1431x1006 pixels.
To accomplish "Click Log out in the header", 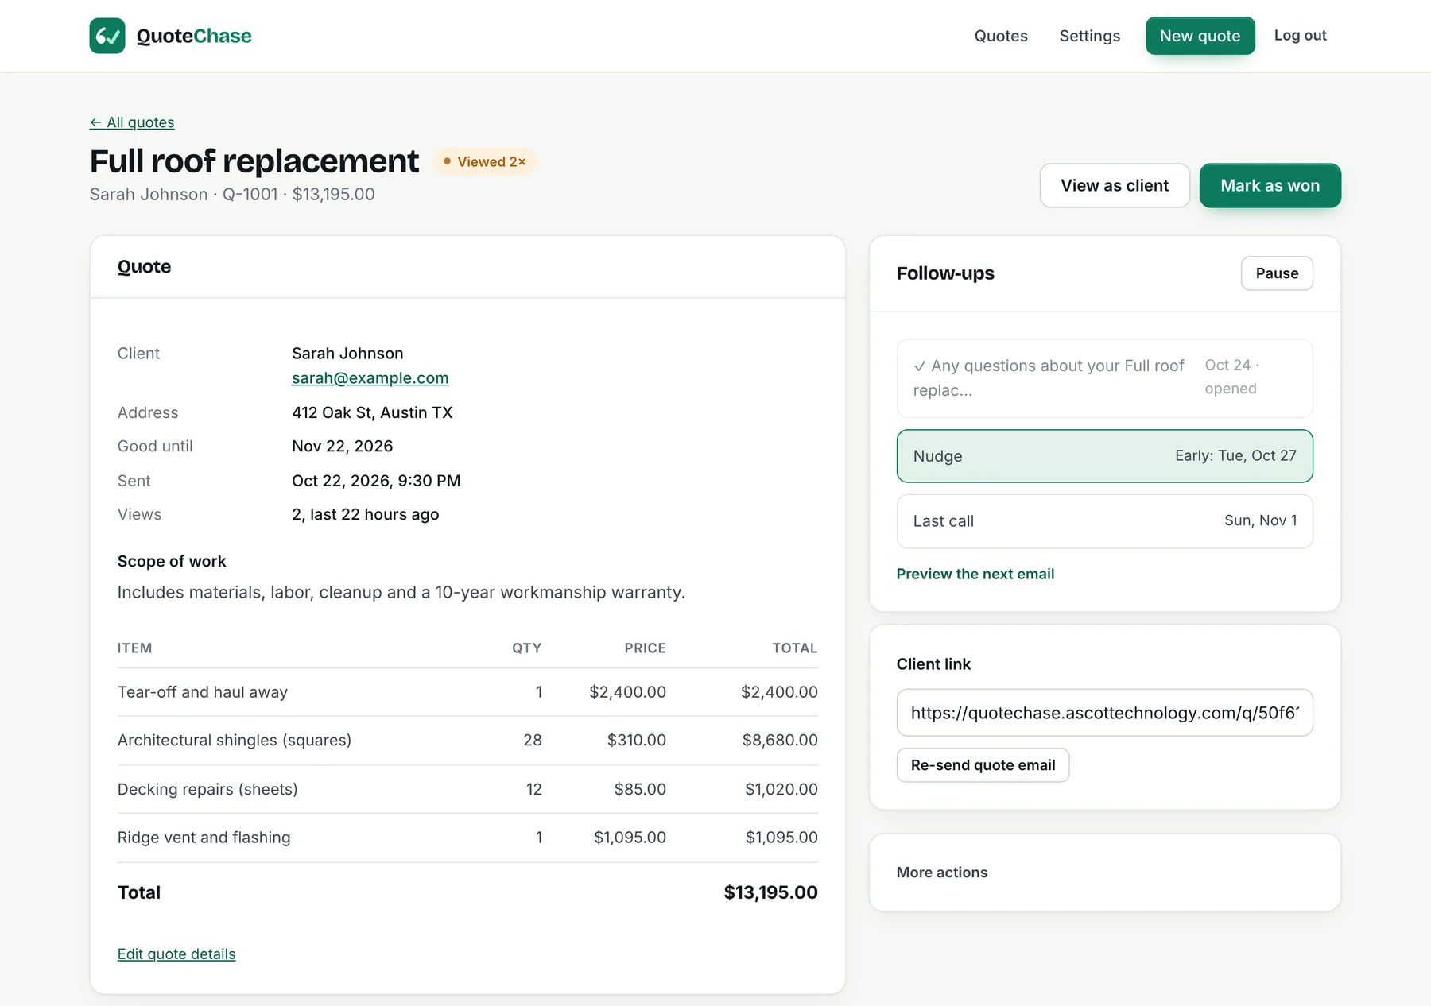I will [x=1300, y=35].
